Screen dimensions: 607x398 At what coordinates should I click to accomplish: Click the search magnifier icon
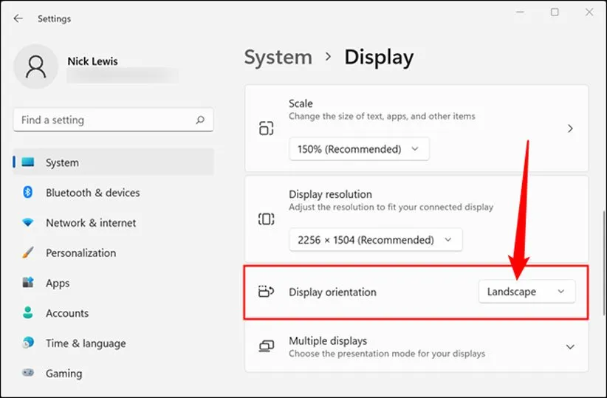(199, 120)
